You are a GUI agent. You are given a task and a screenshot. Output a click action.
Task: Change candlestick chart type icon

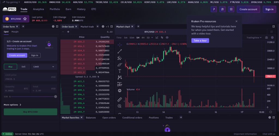coord(162,38)
